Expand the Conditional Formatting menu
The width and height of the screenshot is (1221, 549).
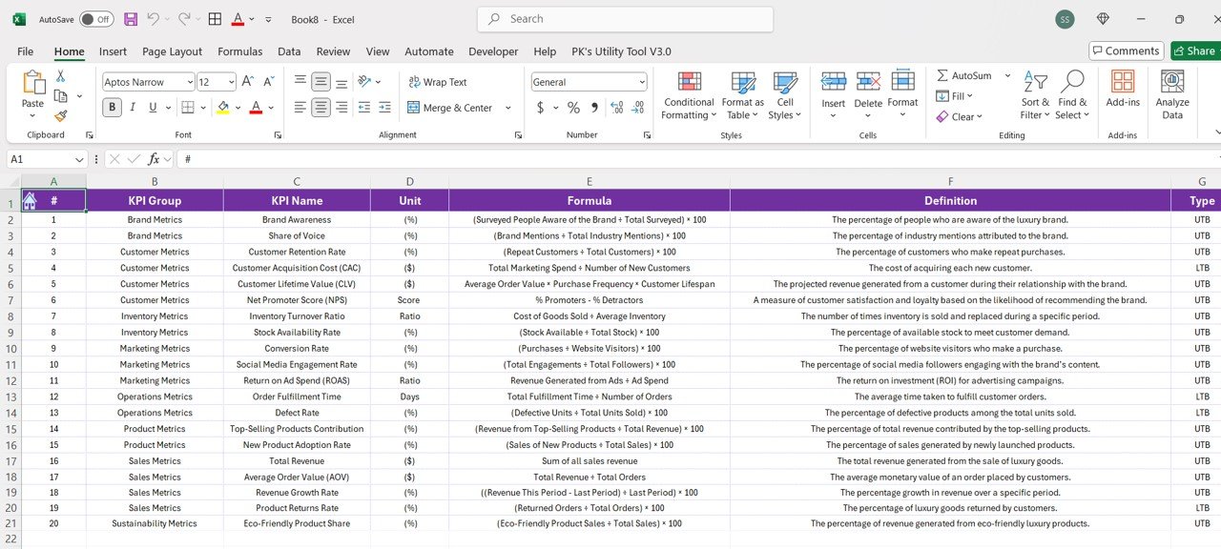point(689,95)
